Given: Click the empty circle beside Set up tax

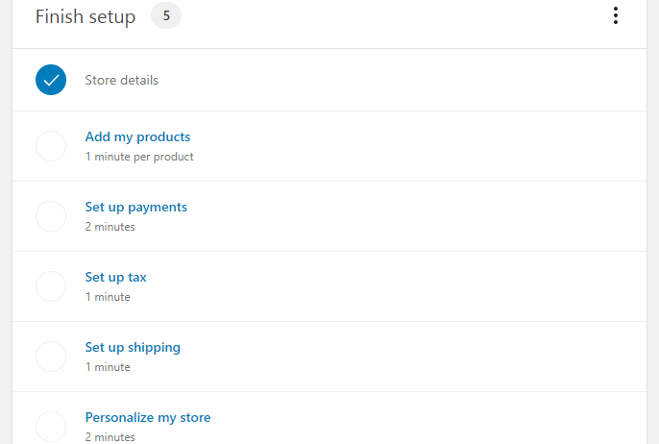Looking at the screenshot, I should tap(51, 286).
